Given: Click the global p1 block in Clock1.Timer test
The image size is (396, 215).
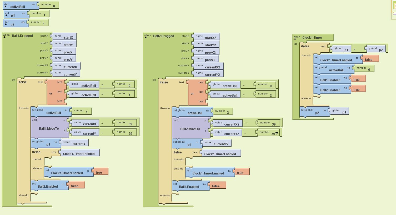Looking at the screenshot, I should point(340,49).
